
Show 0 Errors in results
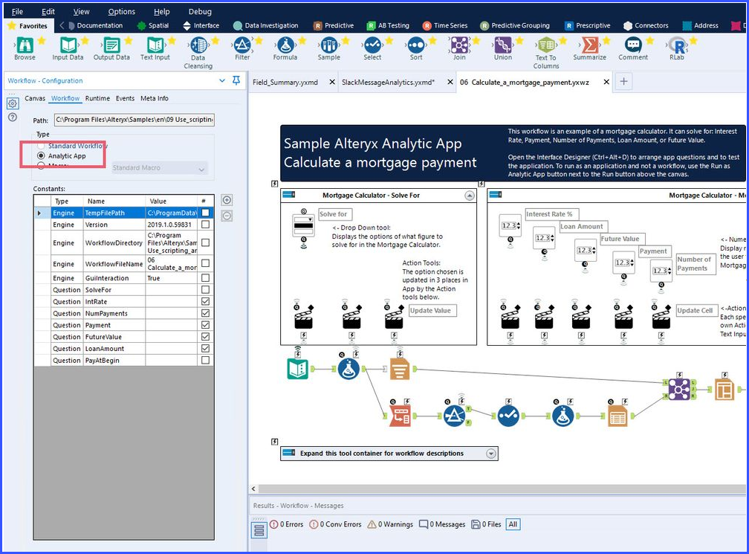pos(287,524)
